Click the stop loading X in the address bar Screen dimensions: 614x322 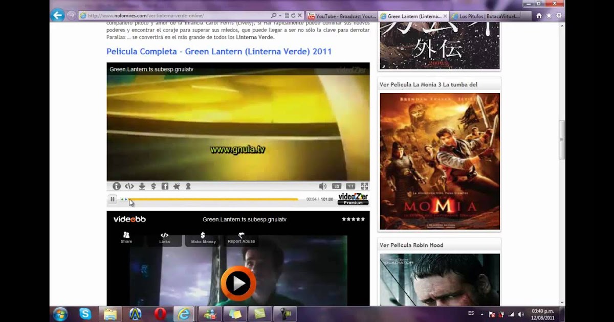point(300,16)
